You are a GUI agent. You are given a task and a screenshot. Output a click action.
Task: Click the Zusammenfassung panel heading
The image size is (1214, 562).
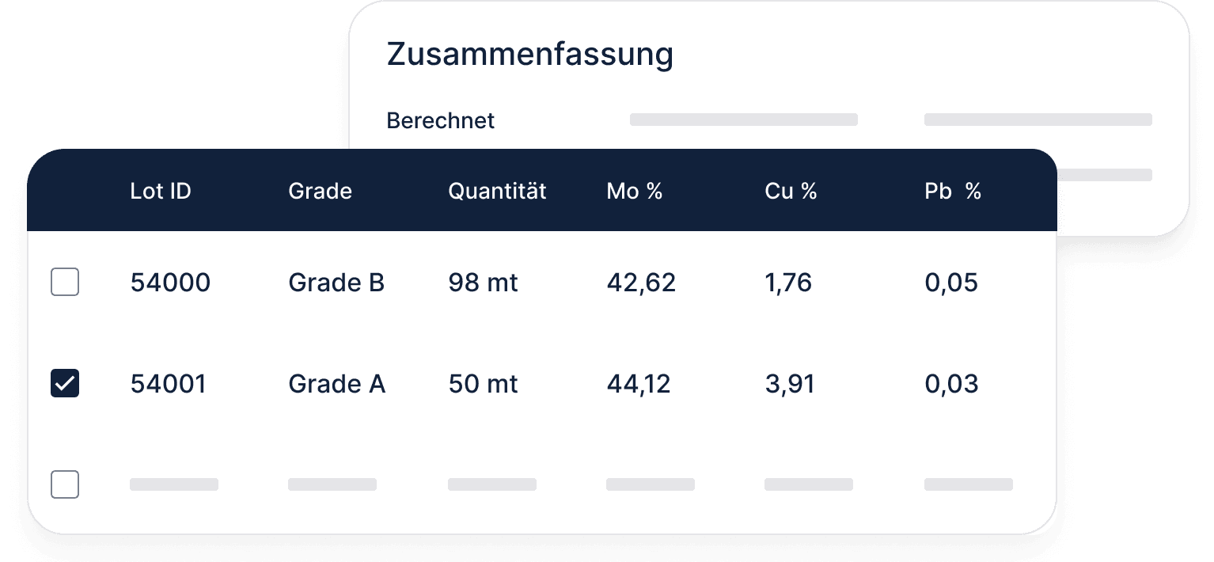click(x=529, y=54)
